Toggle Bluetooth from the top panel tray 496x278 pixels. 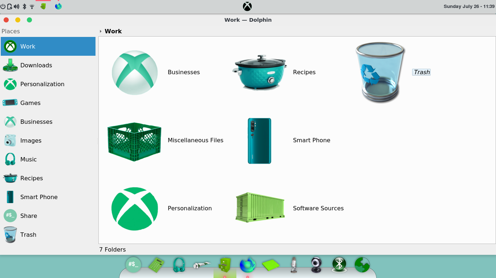24,7
